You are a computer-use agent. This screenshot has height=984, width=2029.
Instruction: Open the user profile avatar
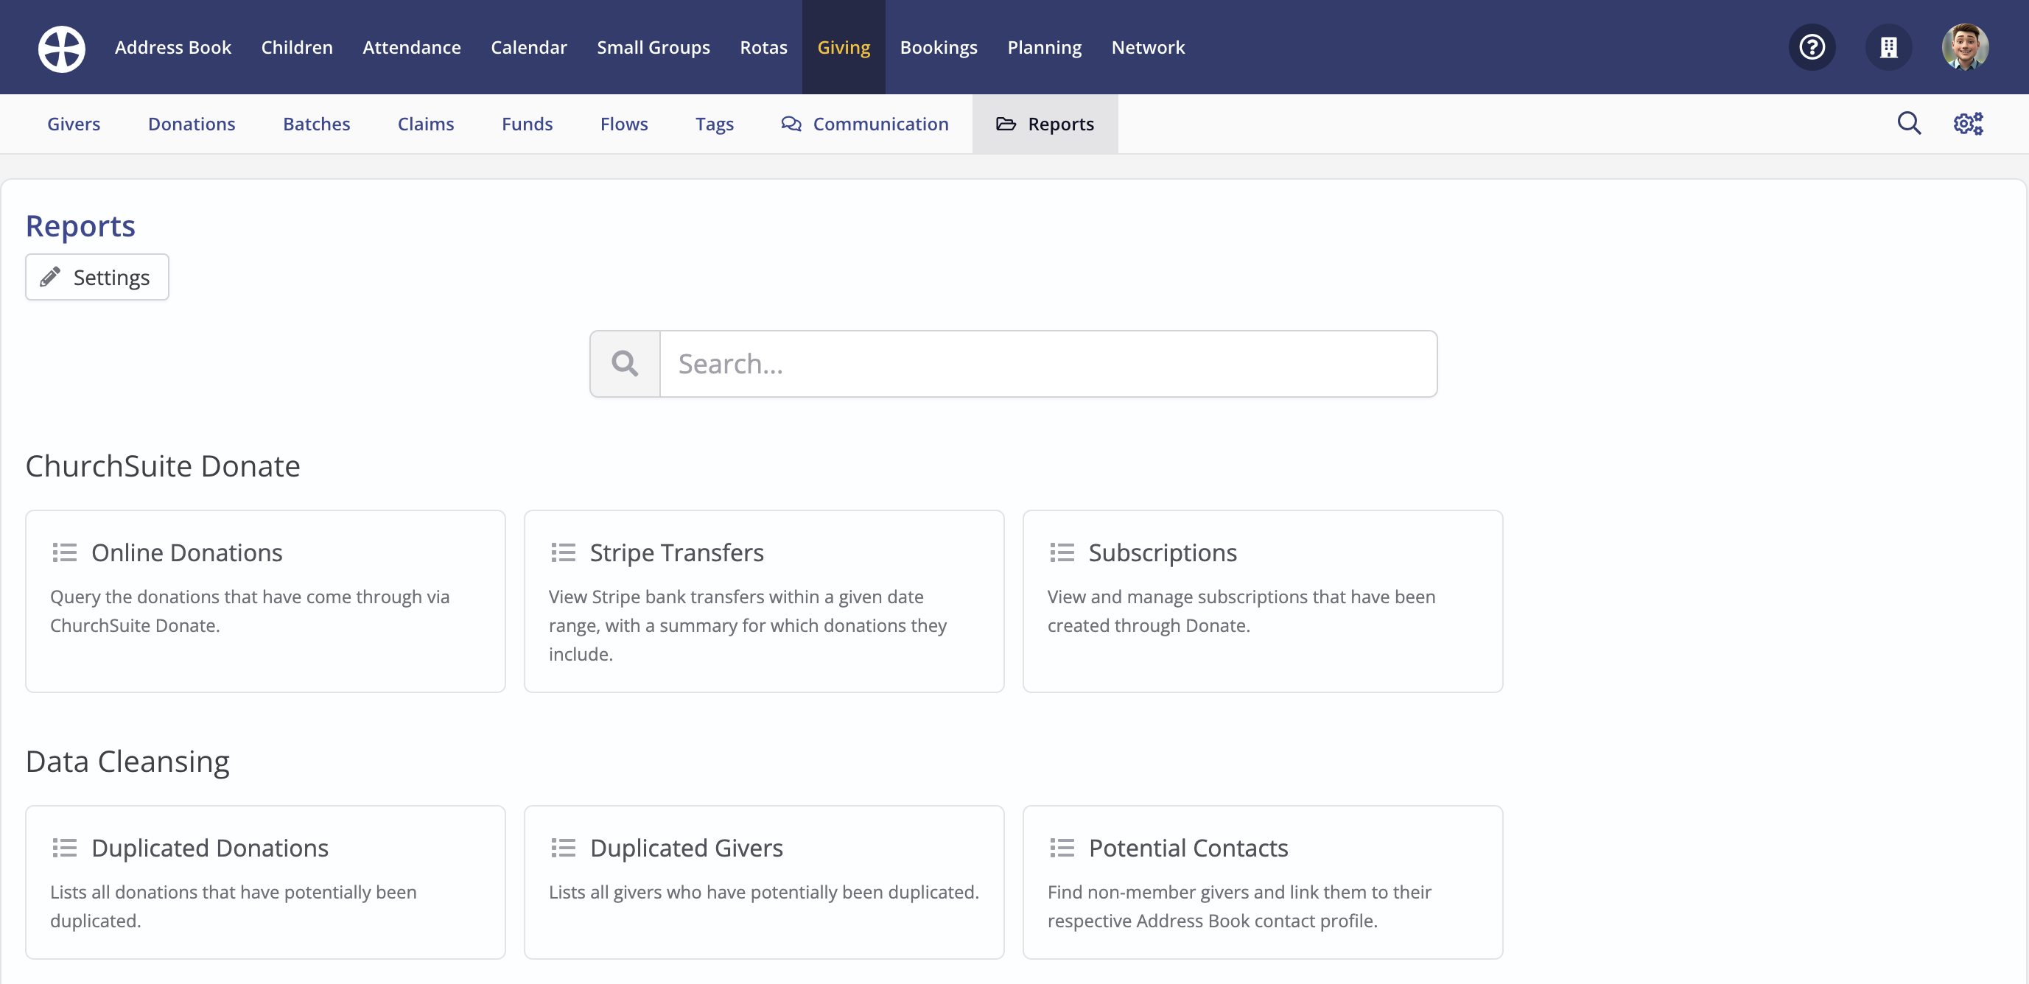[1964, 47]
